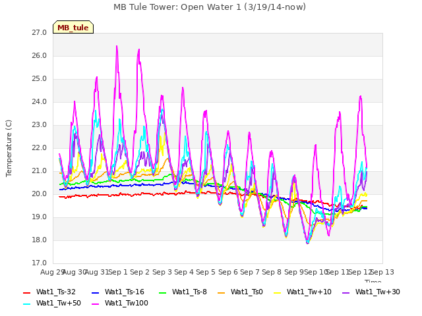
Task: Click the Sep 8 x-axis label
Action: [272, 273]
